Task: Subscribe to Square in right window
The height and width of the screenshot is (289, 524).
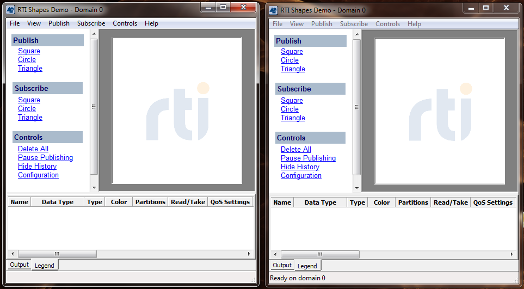Action: click(x=292, y=100)
